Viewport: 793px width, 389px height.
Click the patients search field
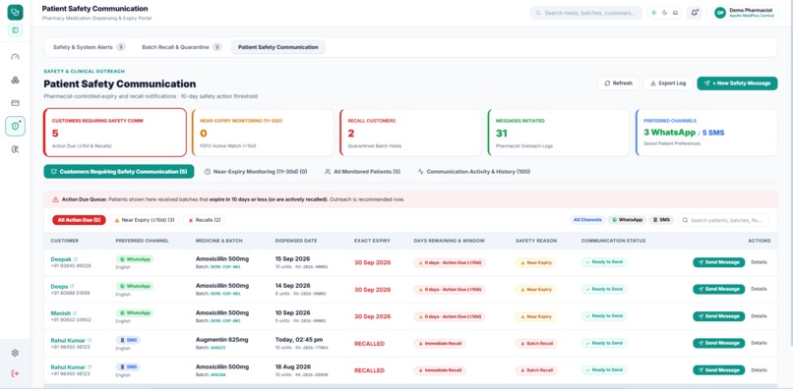pos(723,220)
